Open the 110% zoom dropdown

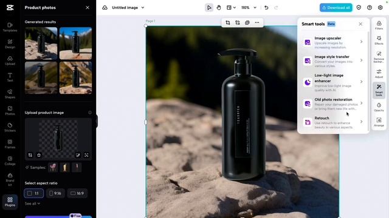coord(249,8)
